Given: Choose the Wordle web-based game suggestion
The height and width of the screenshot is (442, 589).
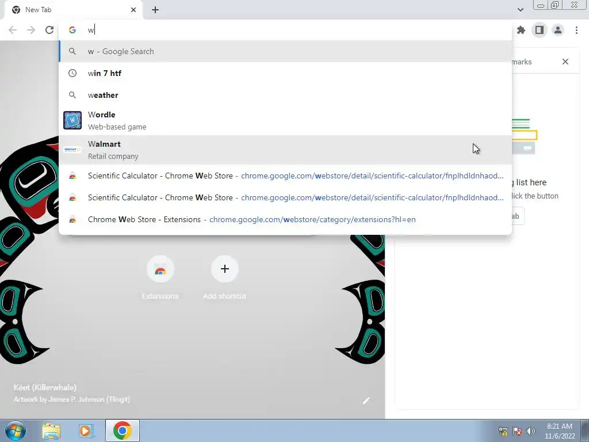Looking at the screenshot, I should [285, 121].
